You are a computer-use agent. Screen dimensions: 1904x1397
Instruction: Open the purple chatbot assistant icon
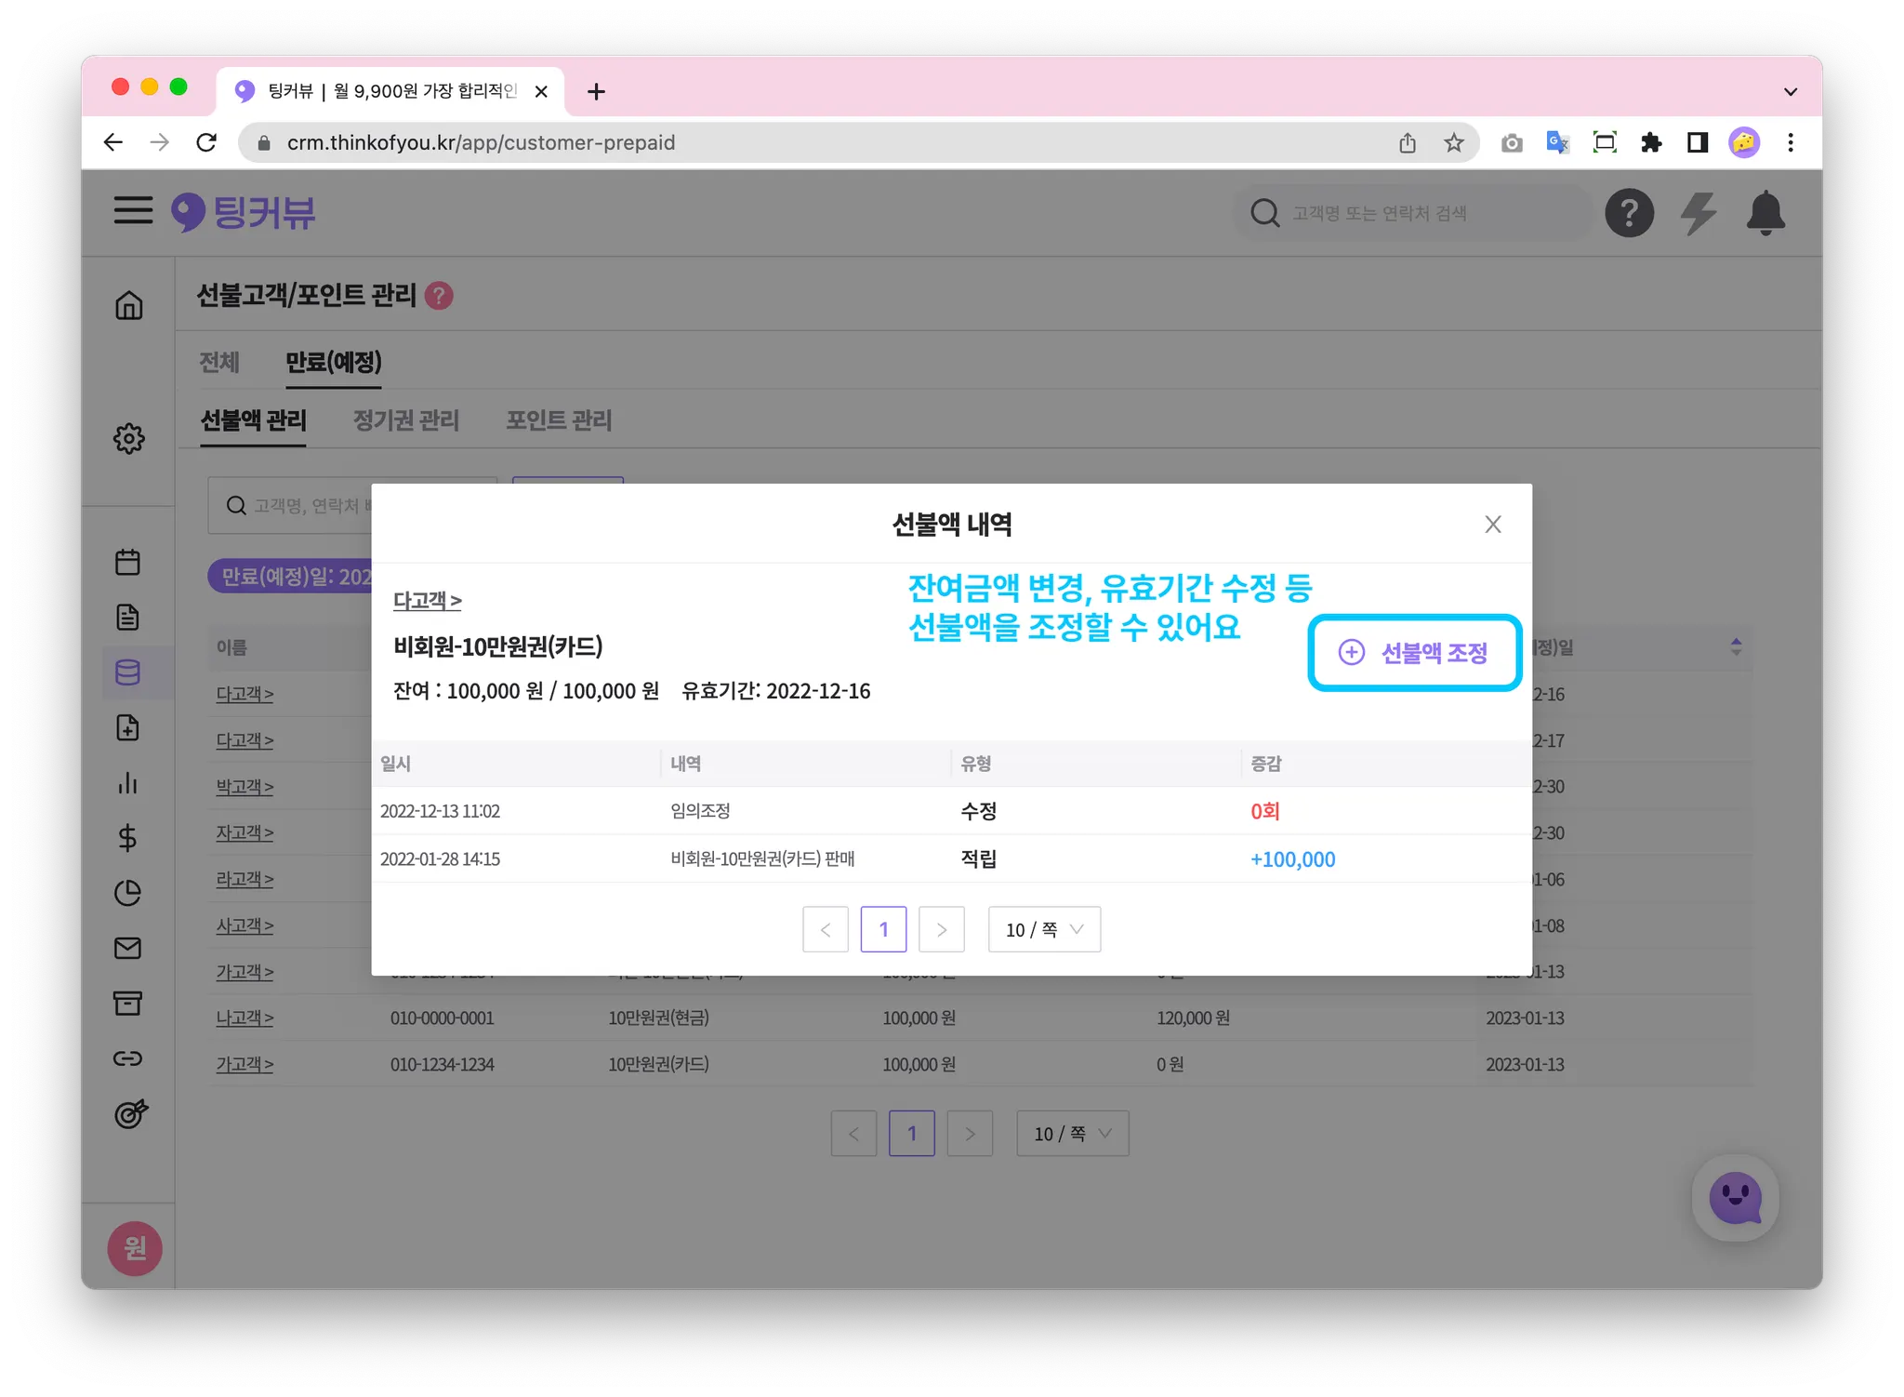(1735, 1198)
